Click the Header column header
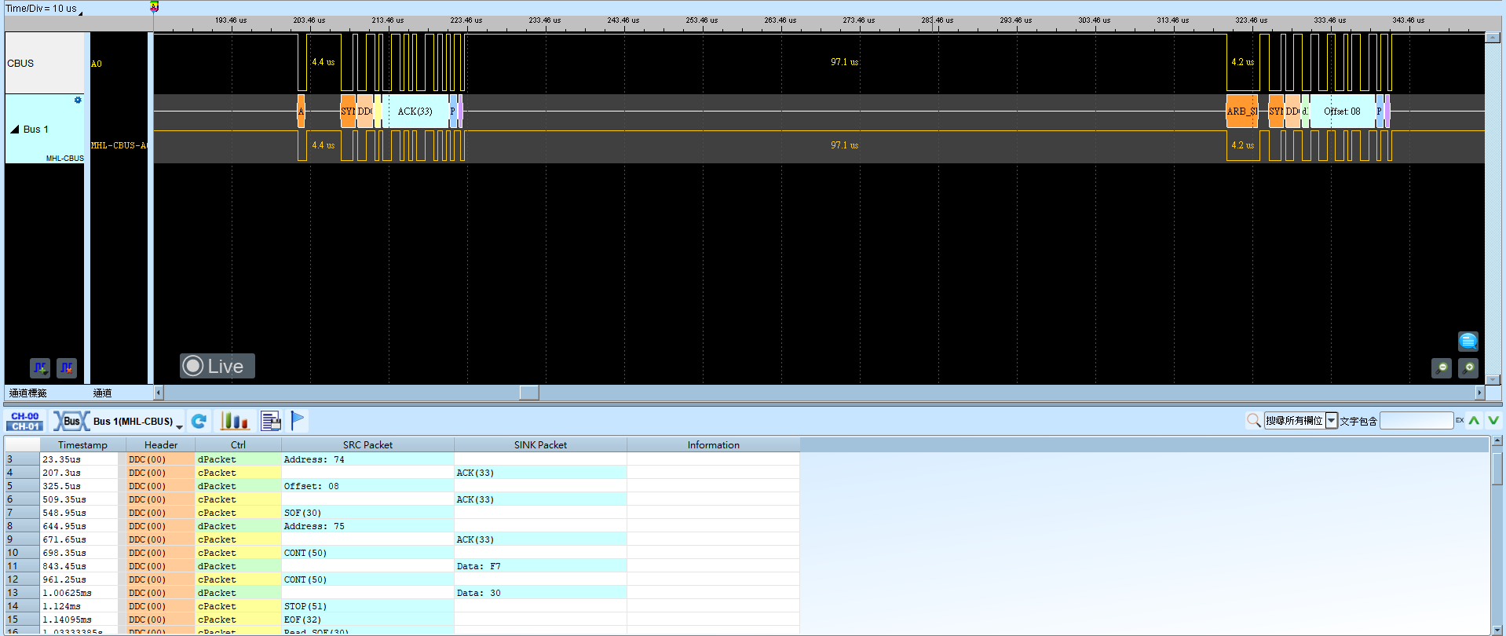This screenshot has height=636, width=1506. pyautogui.click(x=161, y=445)
